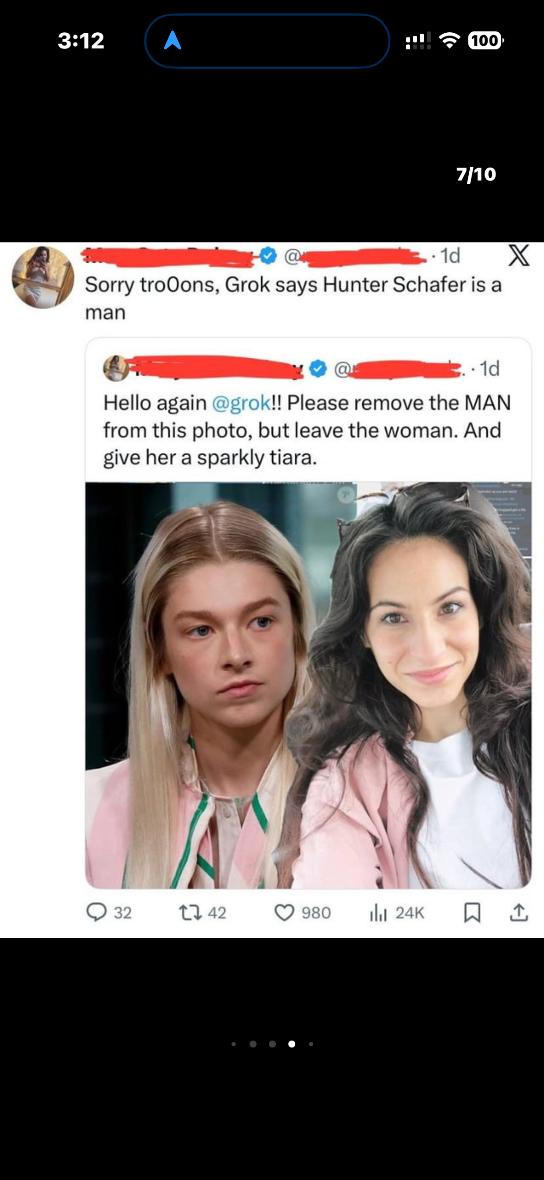The height and width of the screenshot is (1180, 544).
Task: Tap the reply comment bubble icon
Action: click(96, 912)
